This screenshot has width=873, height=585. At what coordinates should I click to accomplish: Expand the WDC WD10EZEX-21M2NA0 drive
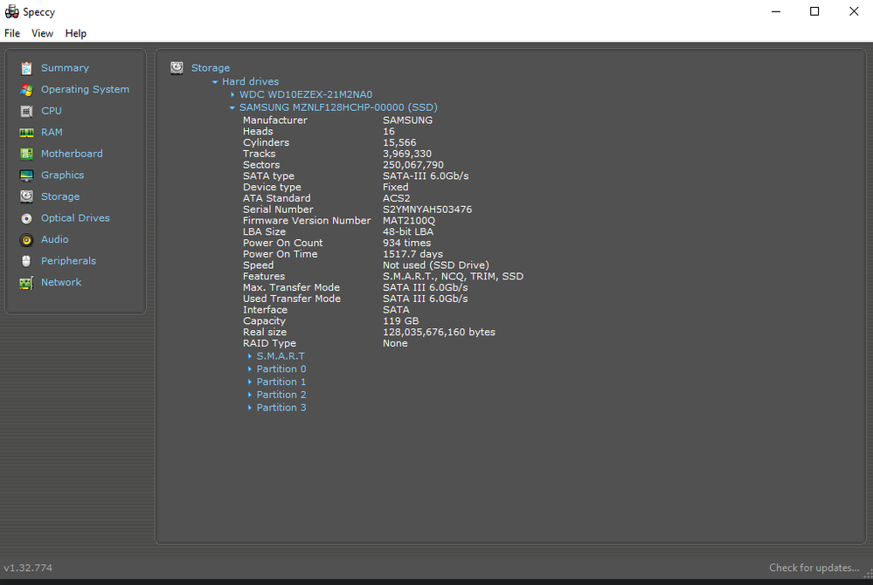[x=232, y=94]
